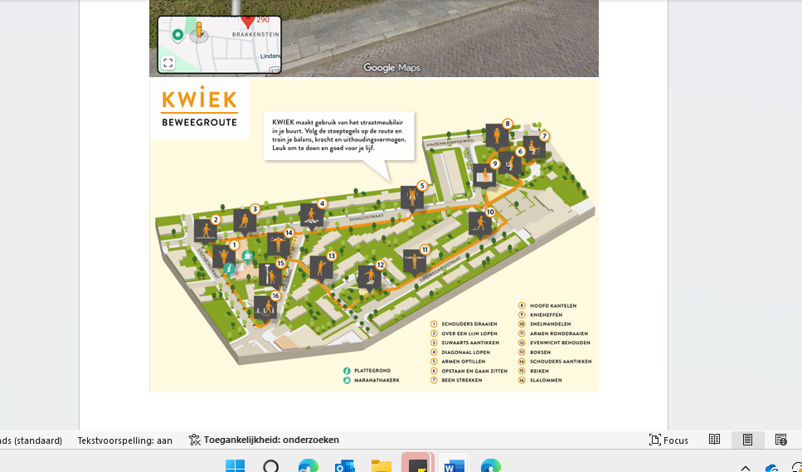Click the Word icon on the taskbar
This screenshot has width=802, height=472.
(x=454, y=466)
